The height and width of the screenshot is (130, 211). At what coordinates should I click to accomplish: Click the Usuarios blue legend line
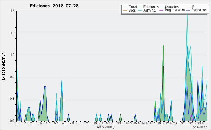pyautogui.click(x=161, y=7)
